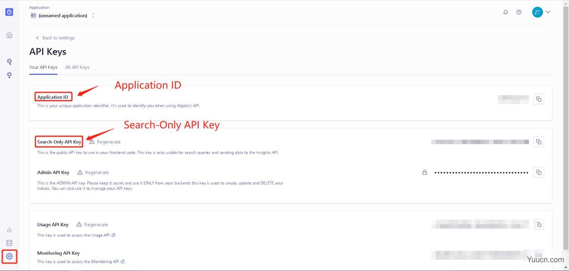569x271 pixels.
Task: Open the help question mark icon
Action: point(519,12)
